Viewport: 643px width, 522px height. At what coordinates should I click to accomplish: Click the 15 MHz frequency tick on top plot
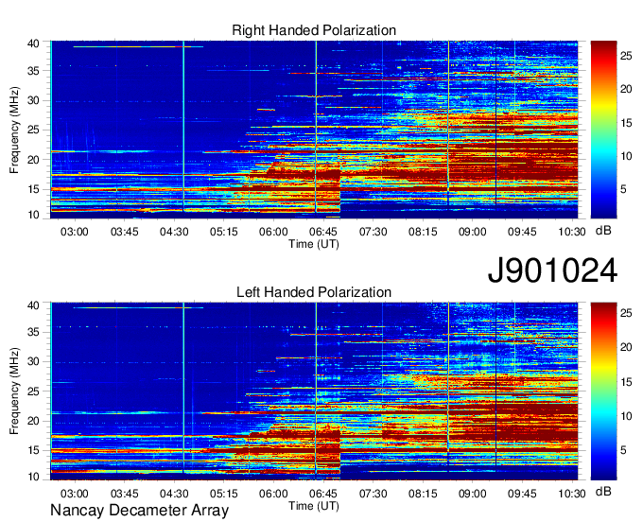coord(34,189)
